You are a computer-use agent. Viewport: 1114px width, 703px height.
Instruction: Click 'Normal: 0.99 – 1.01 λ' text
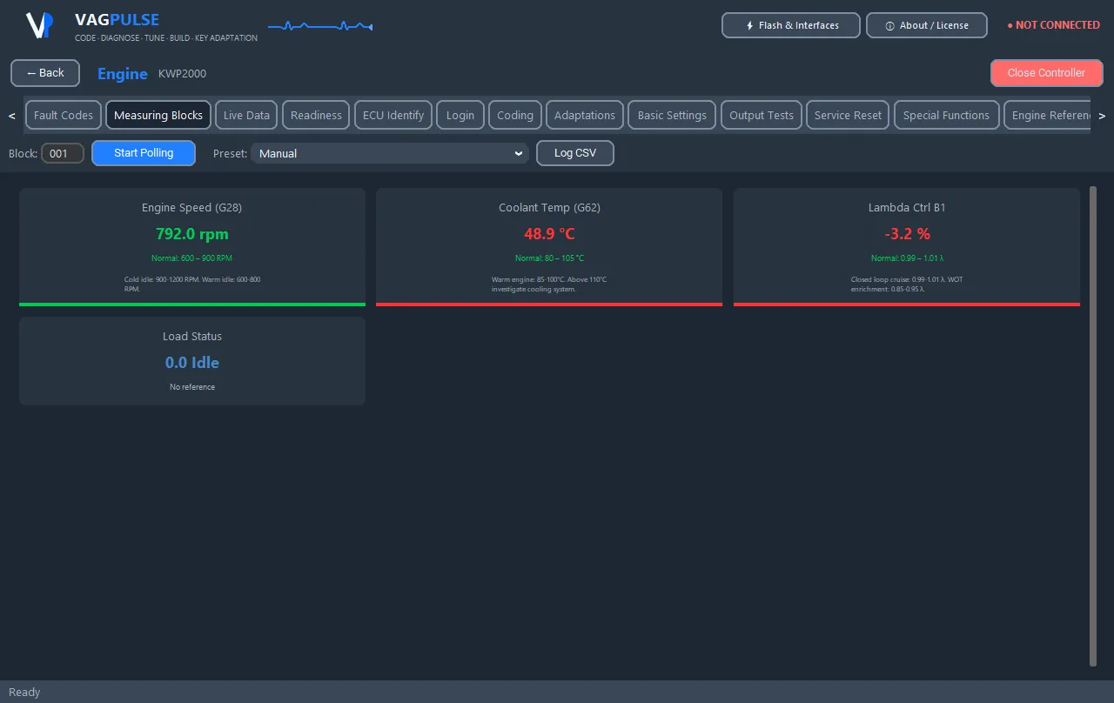(907, 258)
